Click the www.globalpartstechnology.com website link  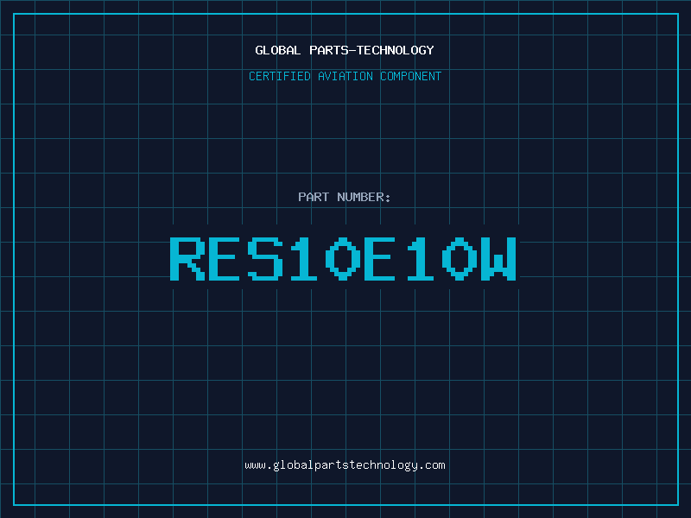(x=345, y=465)
